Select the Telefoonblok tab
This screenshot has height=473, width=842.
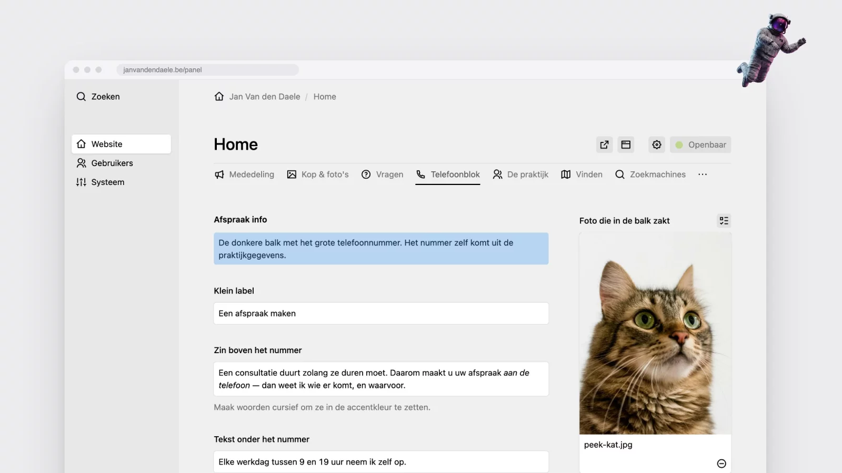[448, 174]
